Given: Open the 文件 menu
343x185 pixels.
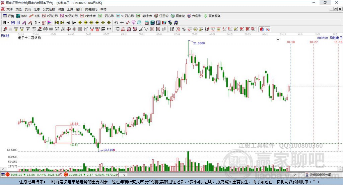Looking at the screenshot, I should point(10,9).
